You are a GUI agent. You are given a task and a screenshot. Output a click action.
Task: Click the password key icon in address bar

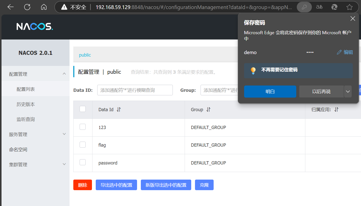304,7
